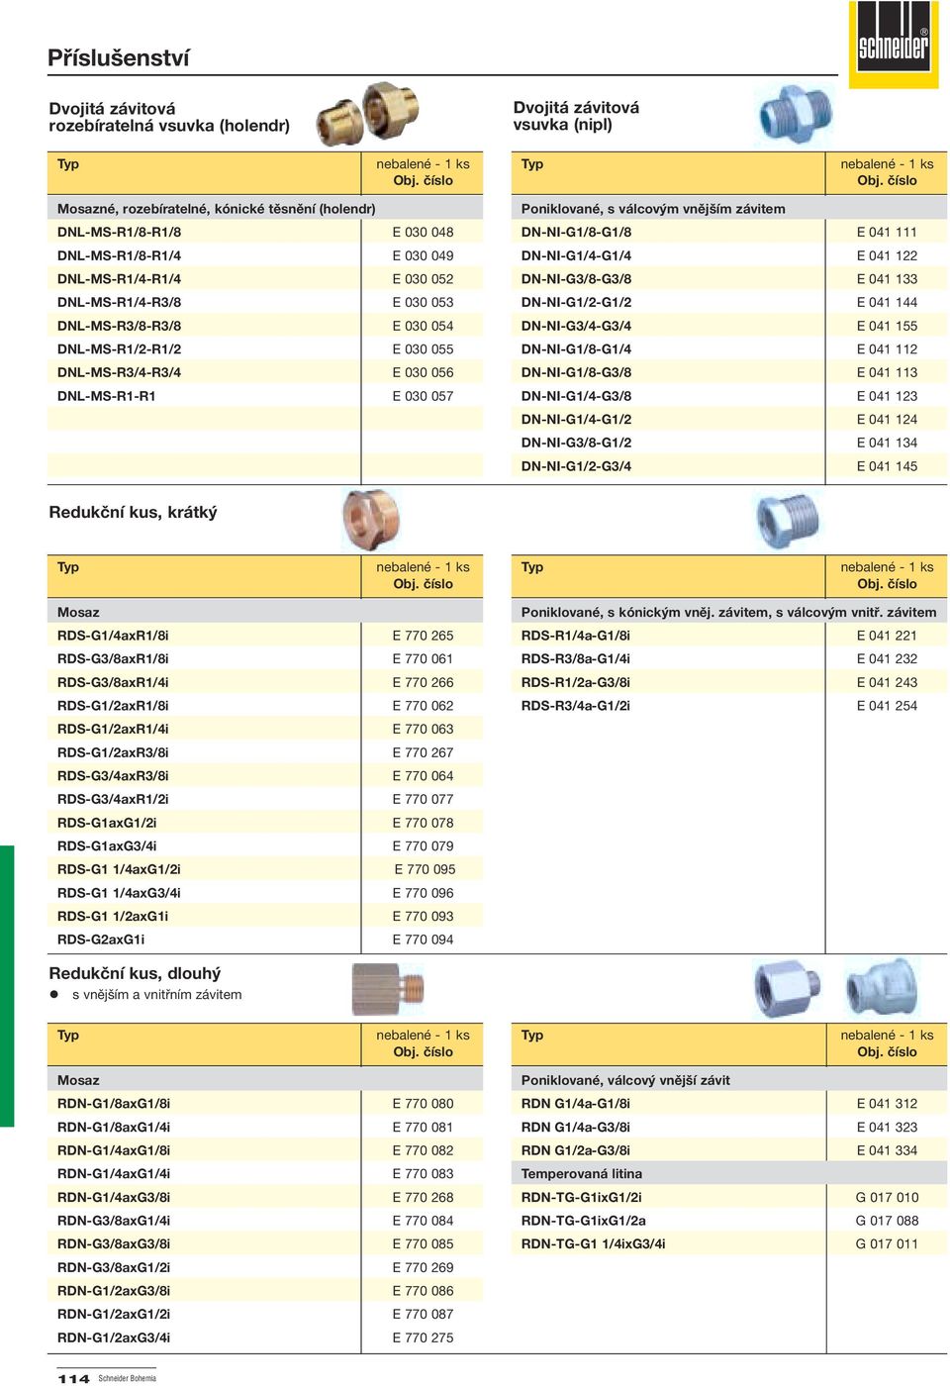
Task: Click row RDS-G1axG3/4i
Action: click(265, 845)
